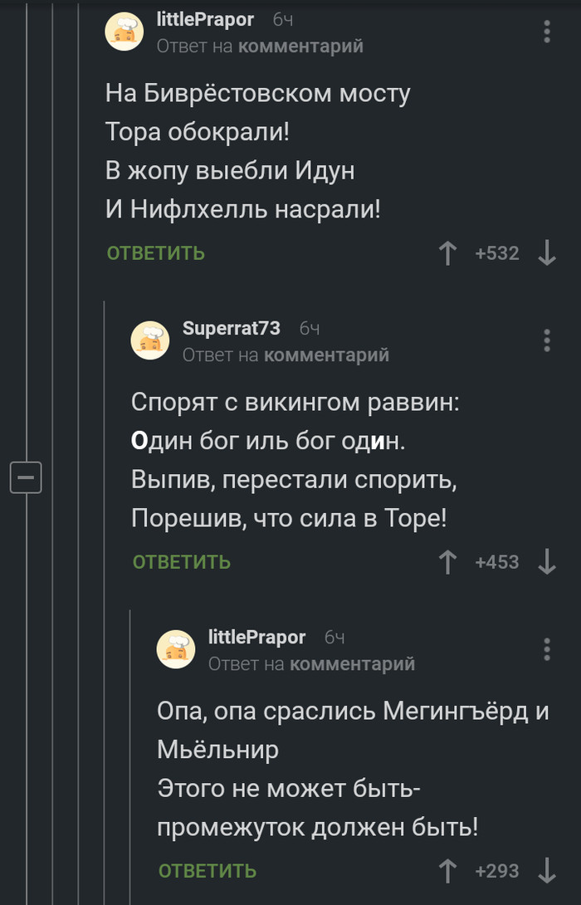581x905 pixels.
Task: Follow 'Ответ на комментарий' link under Superrat73
Action: pyautogui.click(x=286, y=355)
